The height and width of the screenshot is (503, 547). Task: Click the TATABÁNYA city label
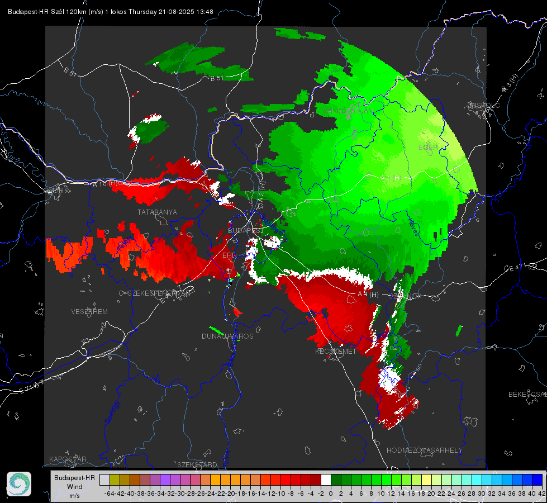click(x=157, y=212)
